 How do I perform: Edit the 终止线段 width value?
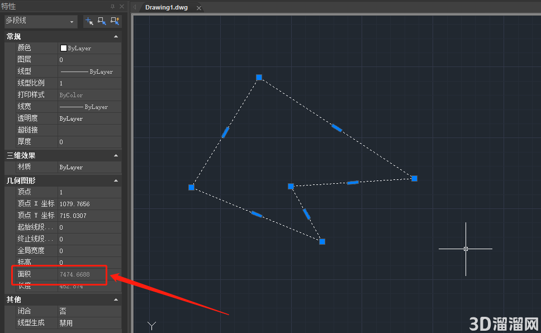point(89,239)
